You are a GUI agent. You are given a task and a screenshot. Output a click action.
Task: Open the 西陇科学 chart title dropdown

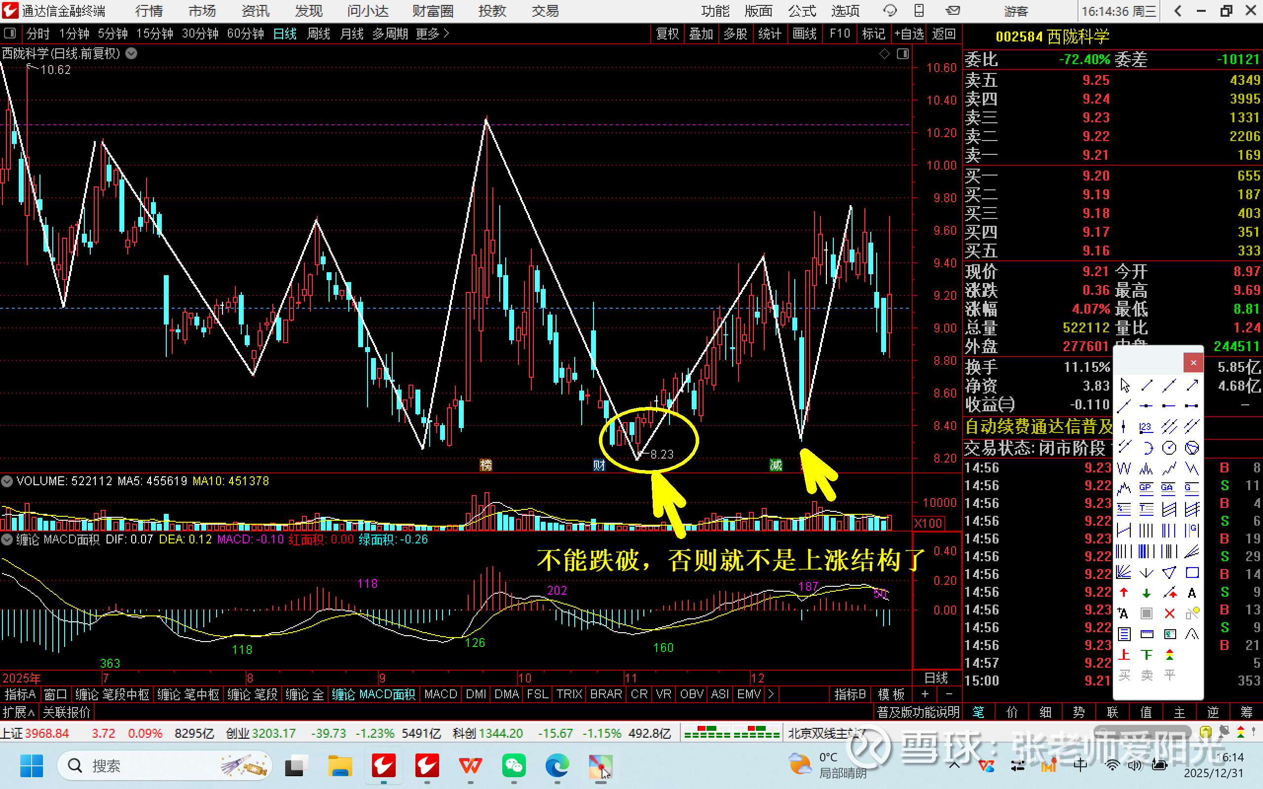point(132,53)
